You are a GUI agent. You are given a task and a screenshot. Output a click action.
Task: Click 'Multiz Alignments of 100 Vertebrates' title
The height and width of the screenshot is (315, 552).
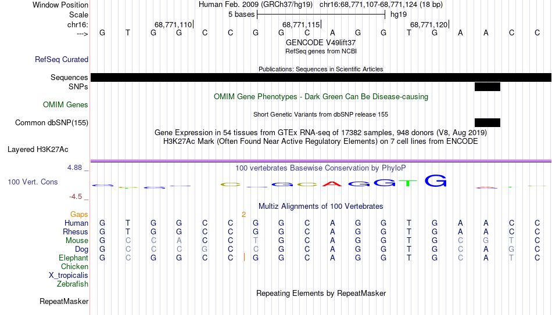point(321,207)
